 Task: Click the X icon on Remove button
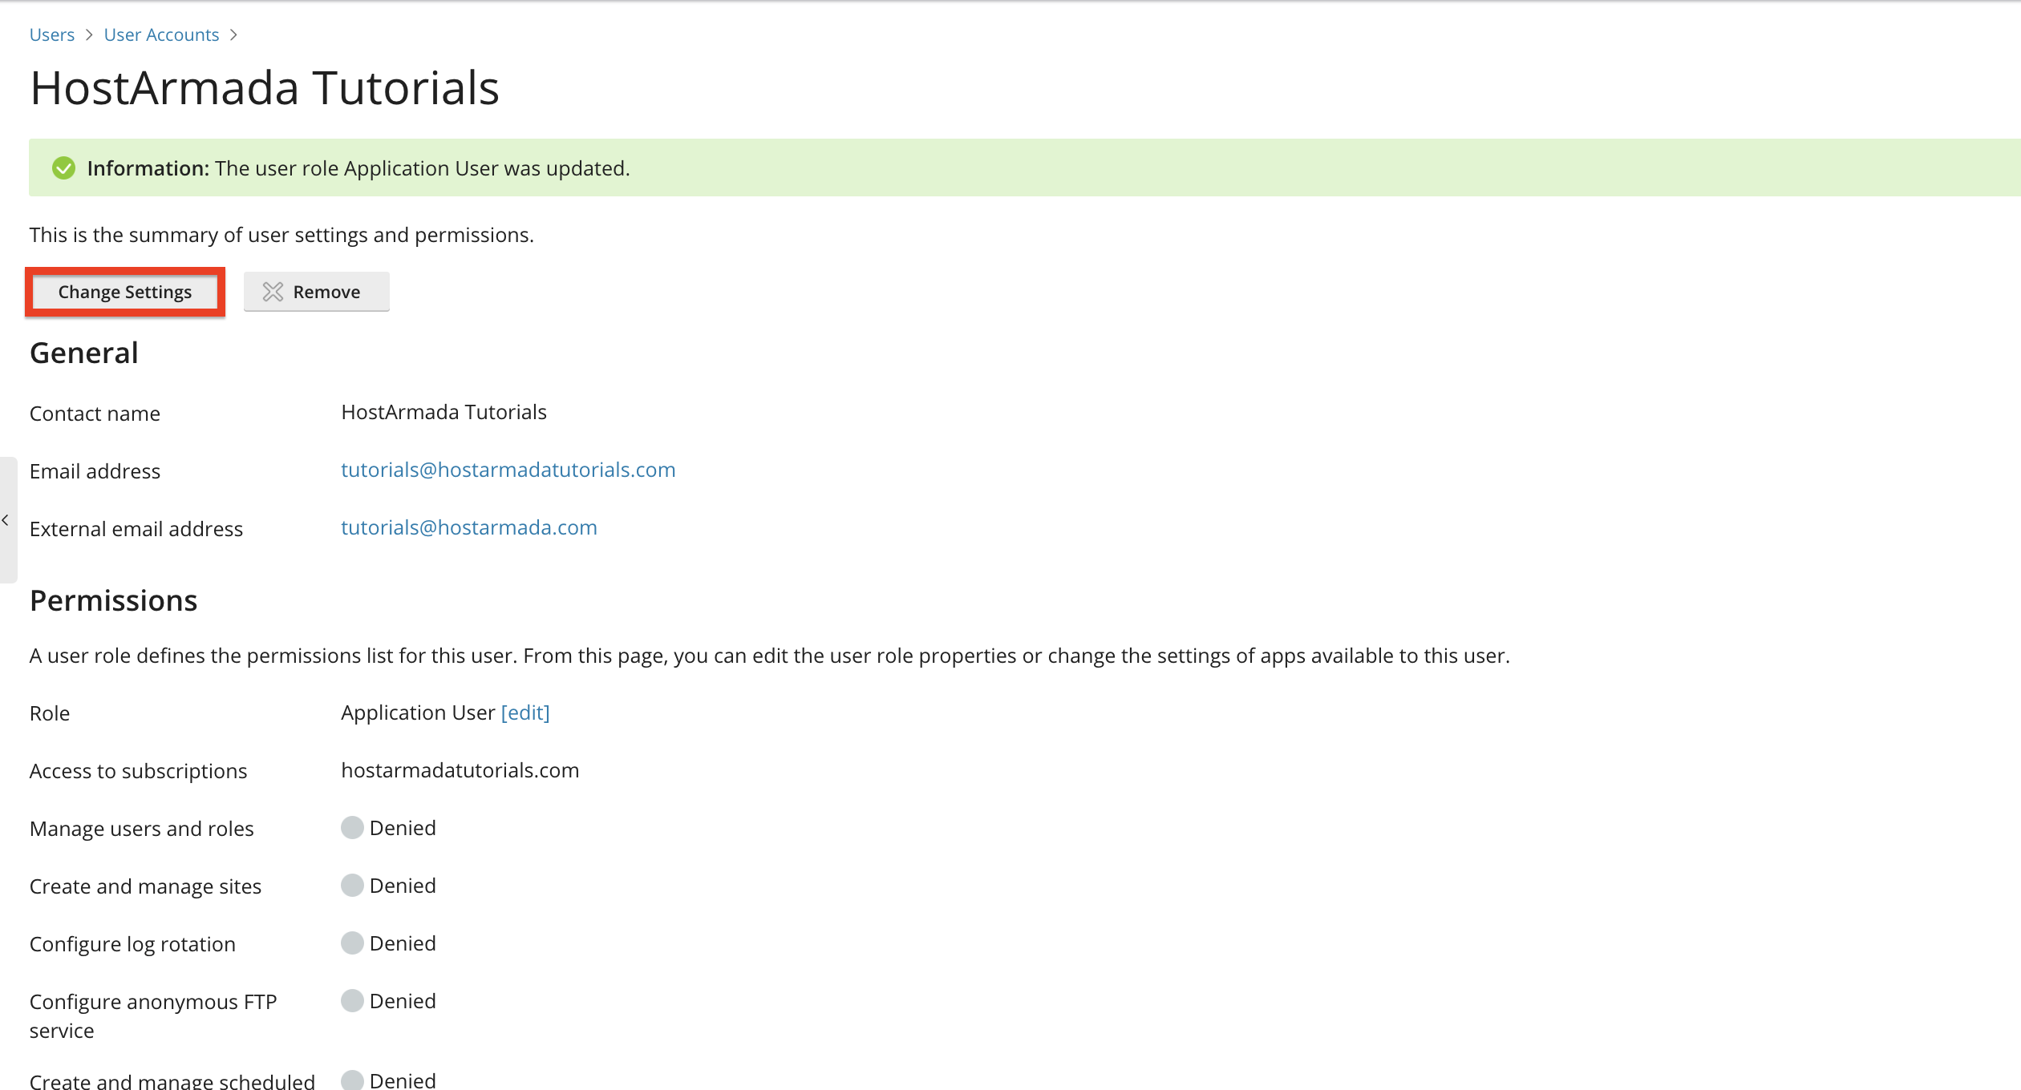click(273, 292)
